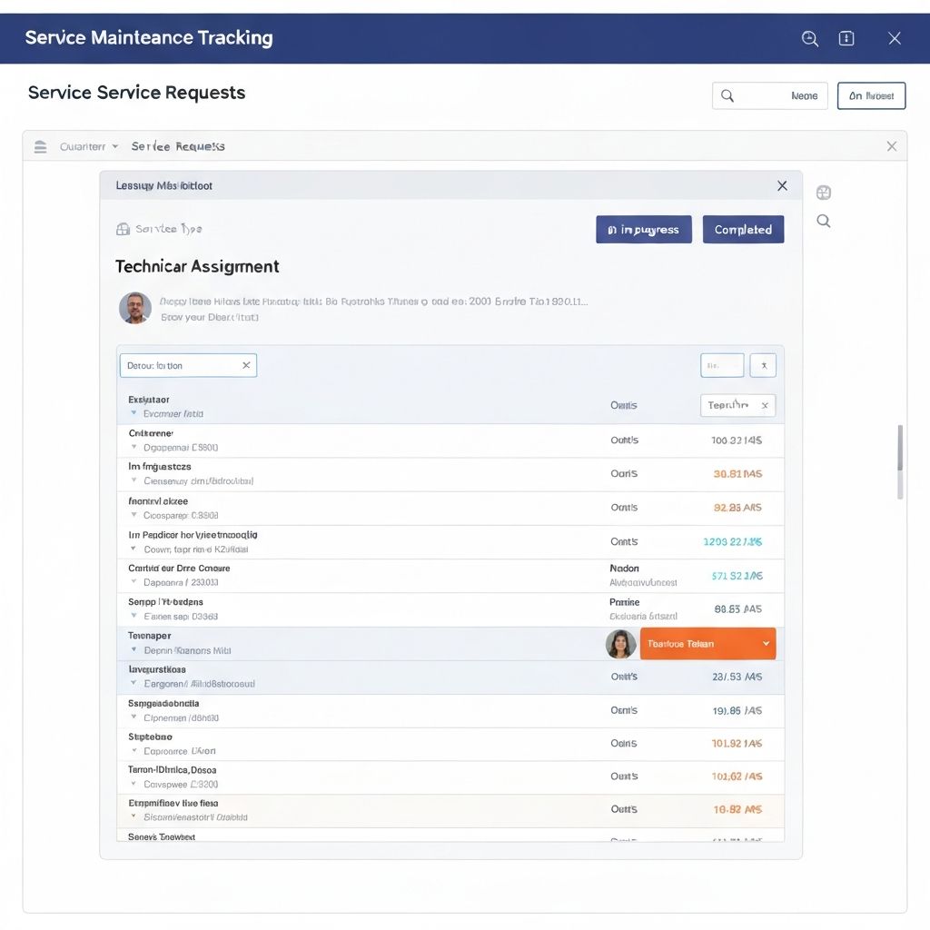Expand the row showing 100.32 value

click(134, 447)
